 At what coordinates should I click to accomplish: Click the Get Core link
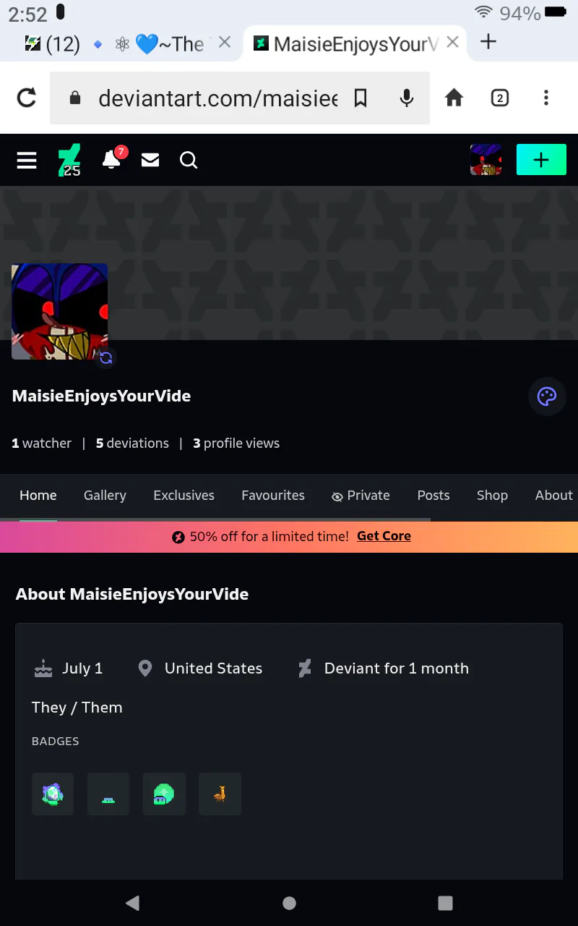click(384, 536)
